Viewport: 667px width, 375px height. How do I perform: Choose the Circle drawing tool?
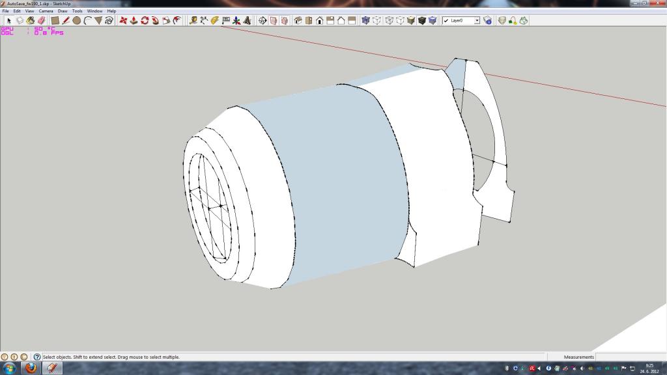tap(76, 20)
